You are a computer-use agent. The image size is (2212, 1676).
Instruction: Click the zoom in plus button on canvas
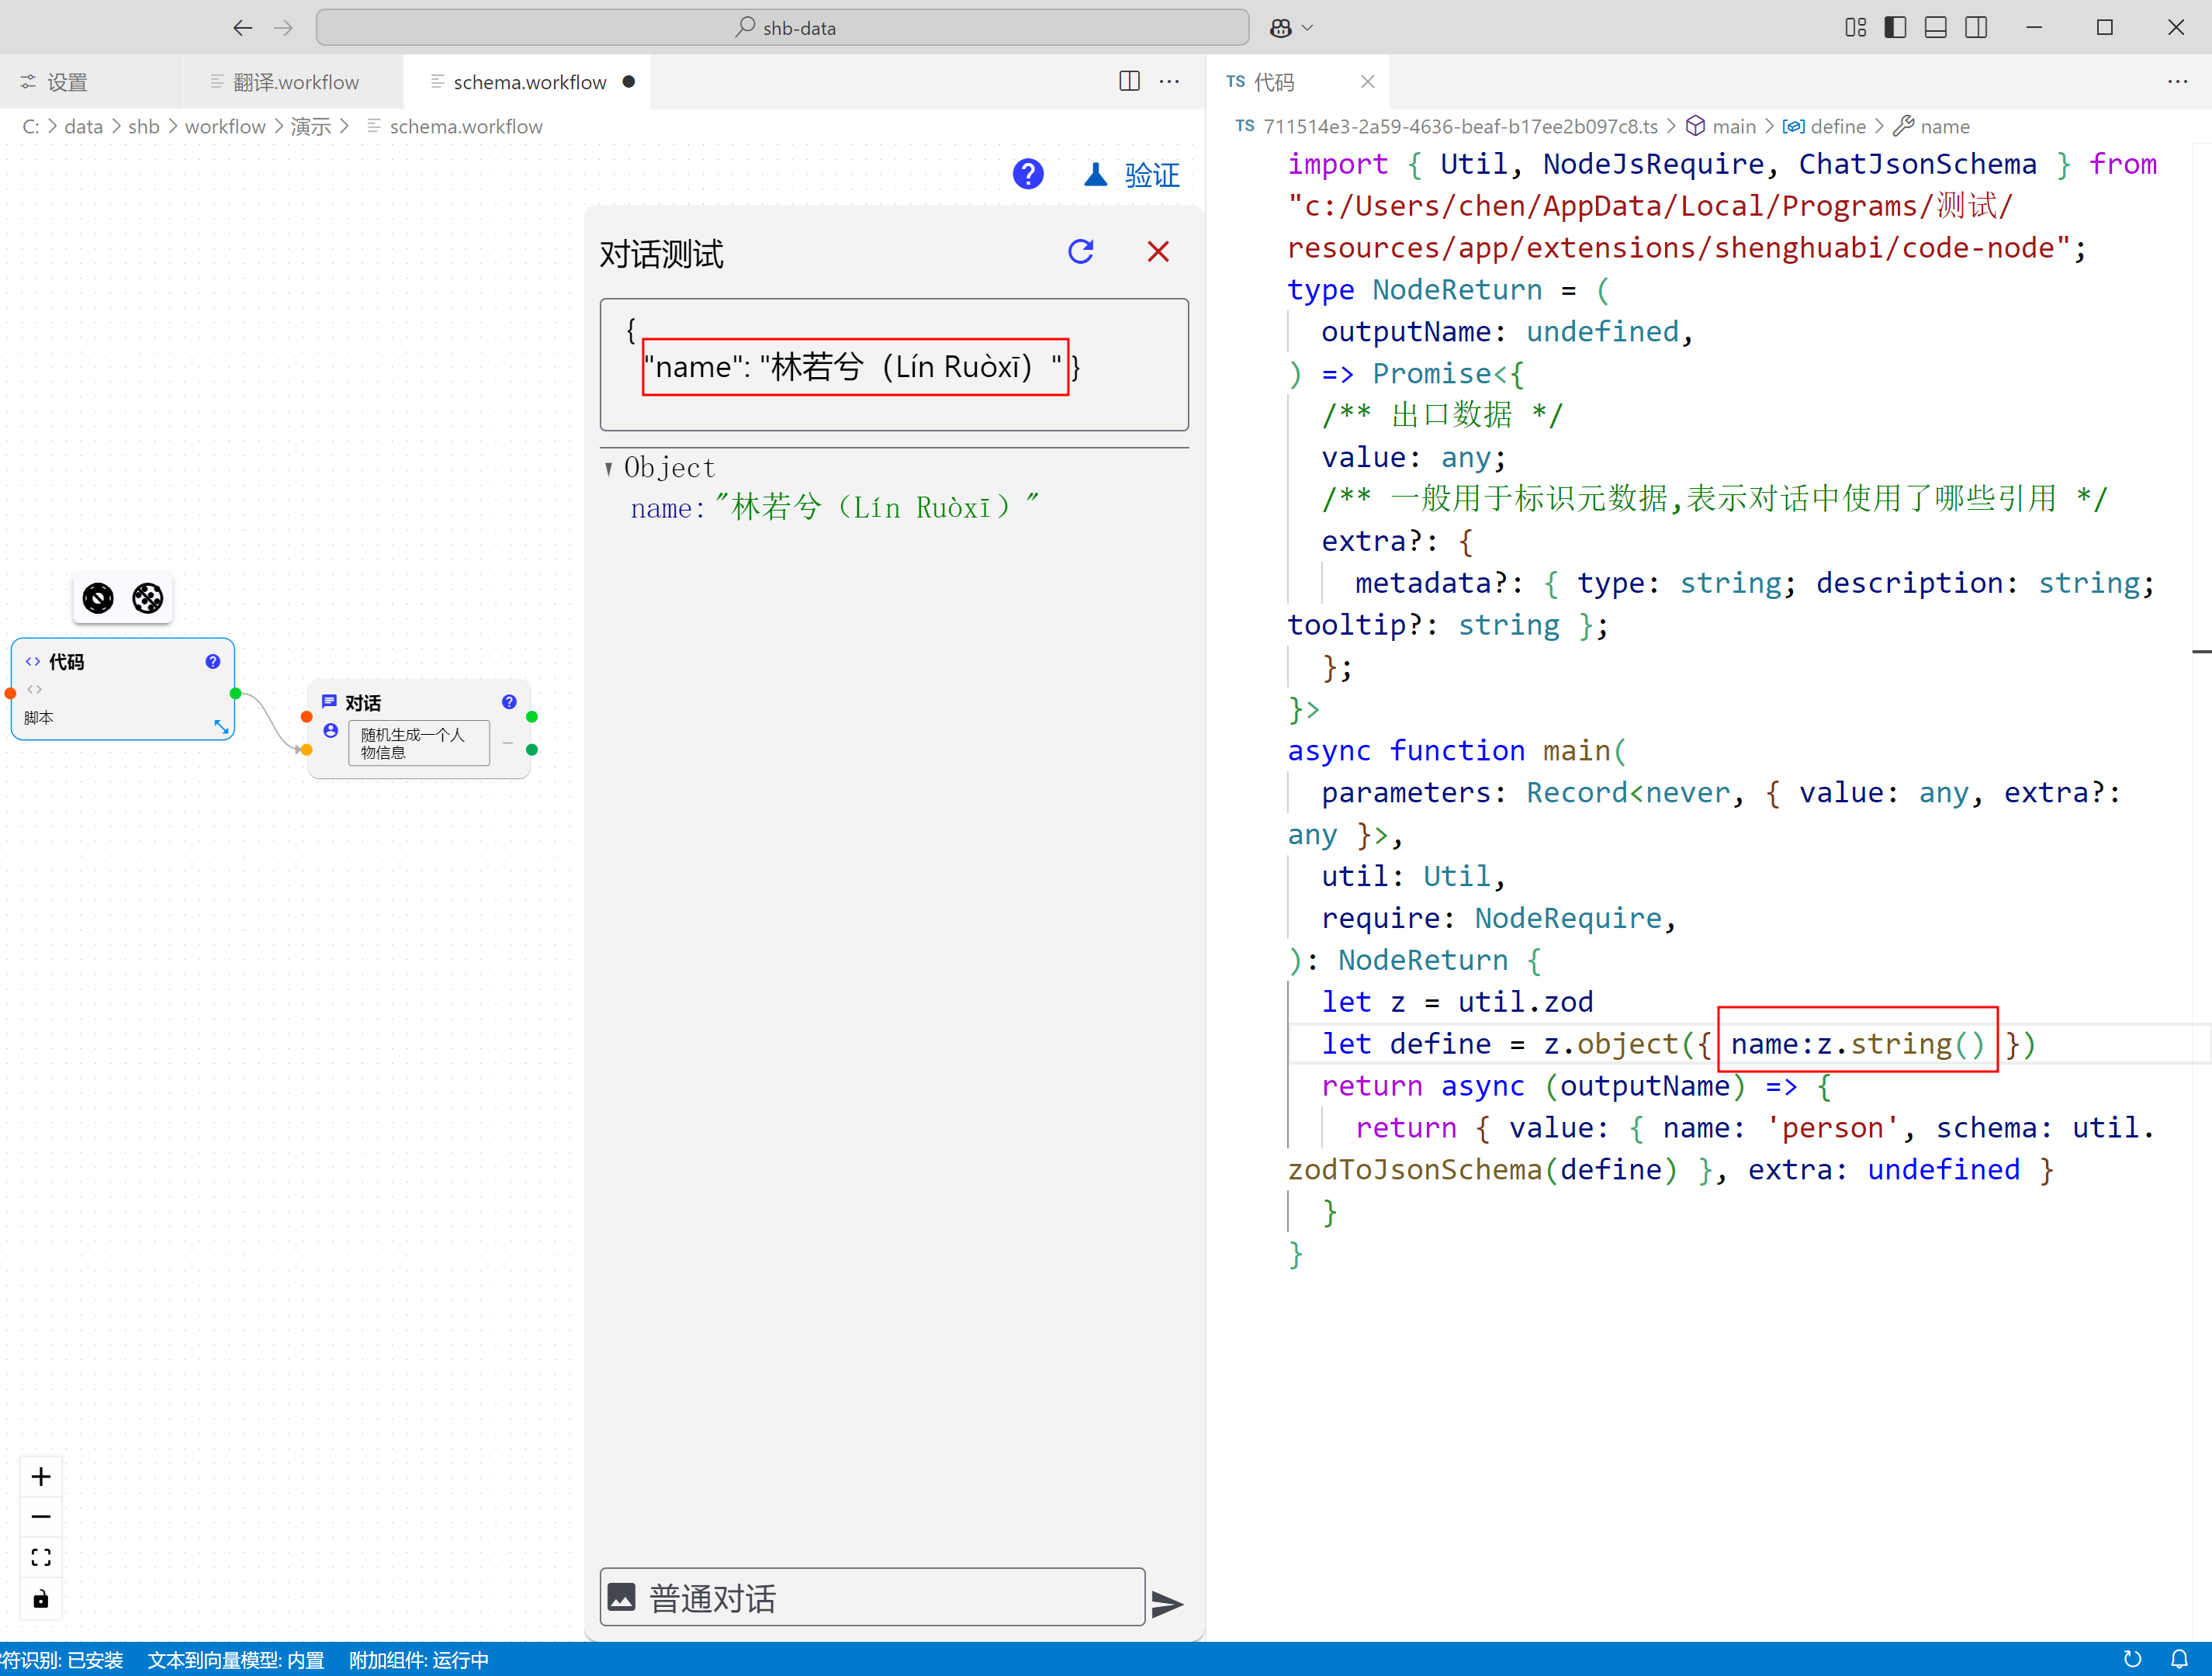point(41,1477)
